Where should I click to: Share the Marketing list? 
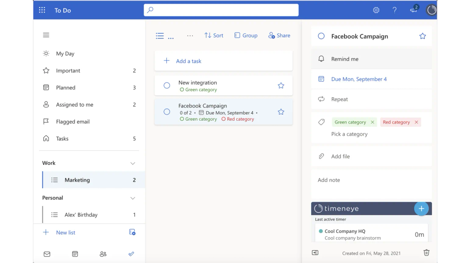click(279, 35)
